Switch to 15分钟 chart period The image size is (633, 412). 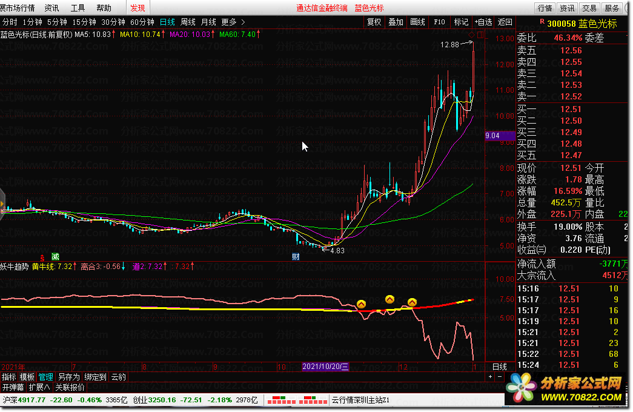click(84, 22)
